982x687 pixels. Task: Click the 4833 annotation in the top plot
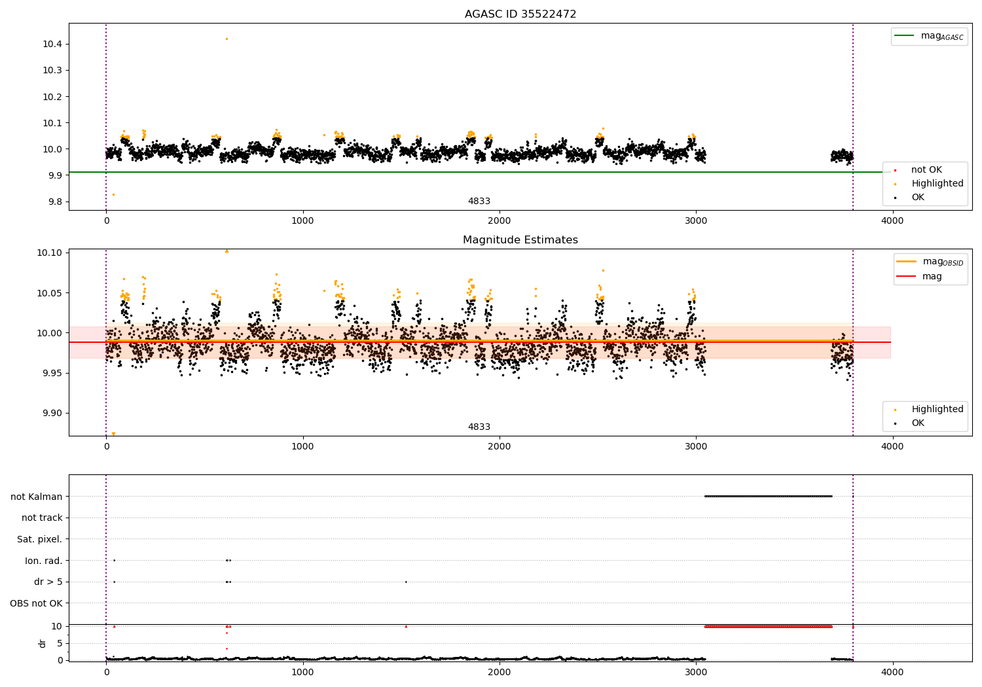(x=479, y=202)
